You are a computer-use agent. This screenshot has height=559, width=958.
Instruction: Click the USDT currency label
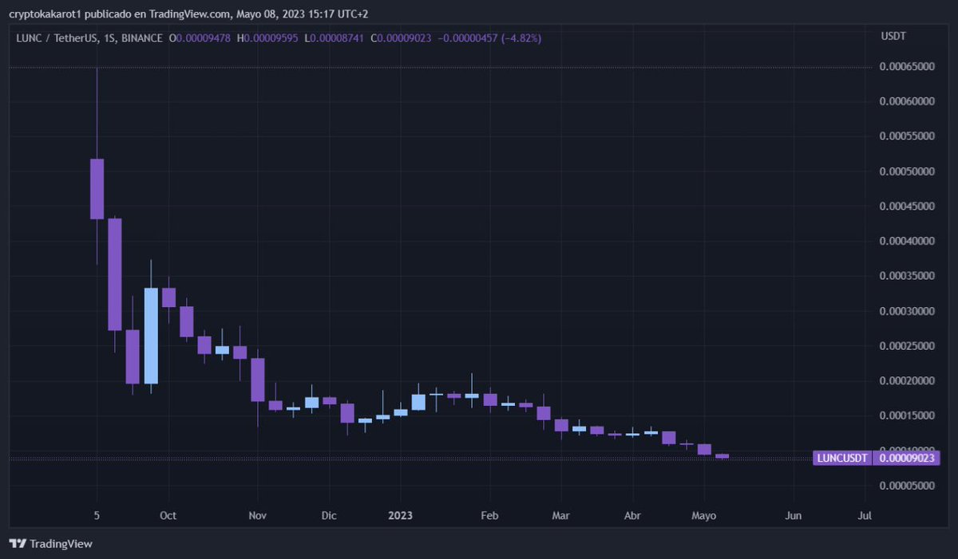coord(893,37)
